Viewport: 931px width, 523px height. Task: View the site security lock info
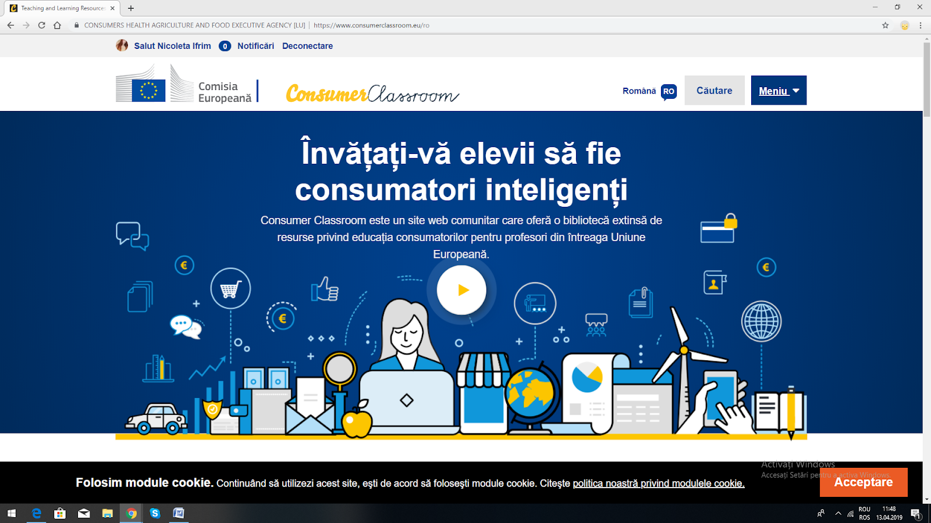tap(76, 25)
